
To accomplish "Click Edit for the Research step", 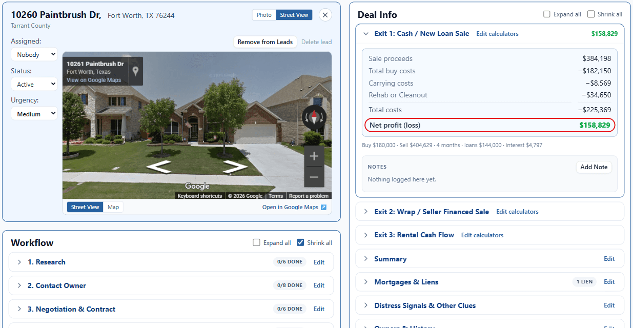I will click(319, 262).
